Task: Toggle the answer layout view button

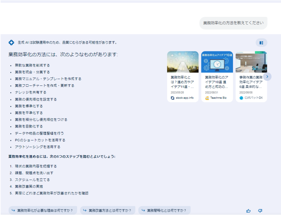Action: pos(261,43)
